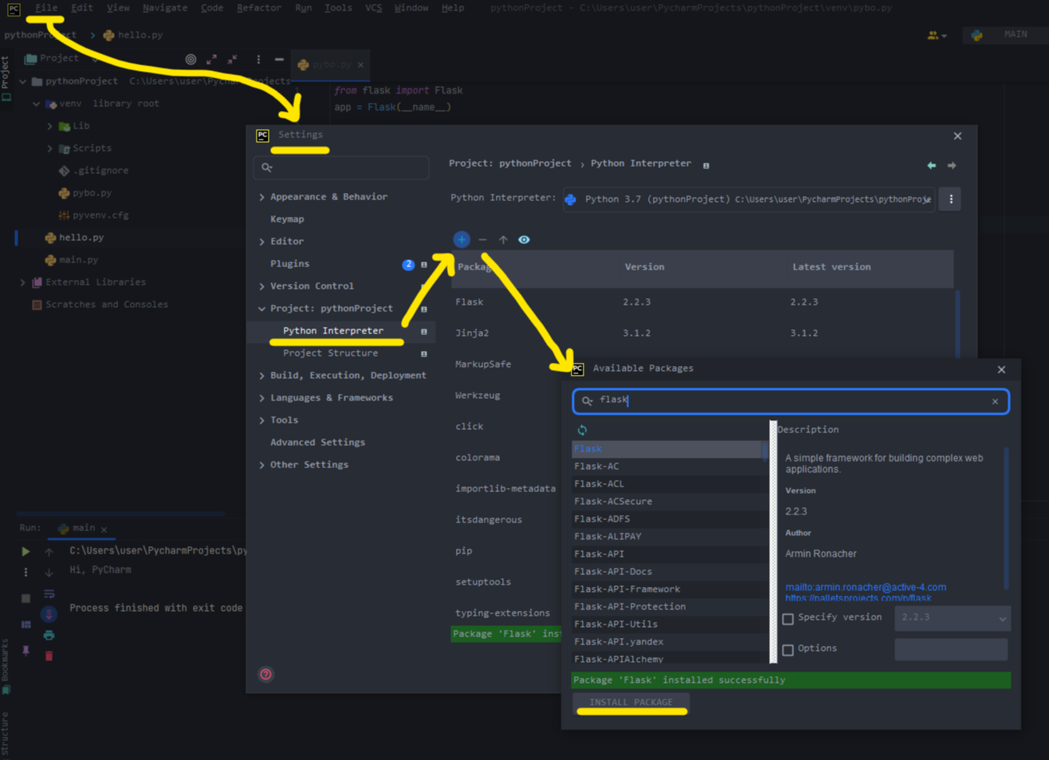Image resolution: width=1049 pixels, height=760 pixels.
Task: Switch to the pybo.py editor tab
Action: [331, 65]
